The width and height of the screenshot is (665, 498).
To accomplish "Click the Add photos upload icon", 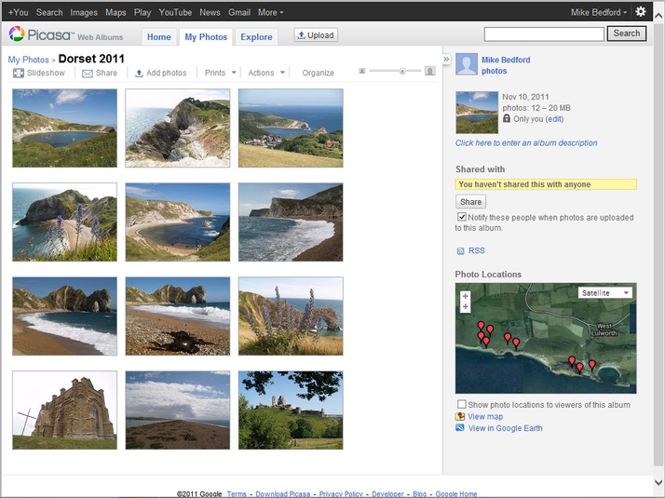I will 139,73.
